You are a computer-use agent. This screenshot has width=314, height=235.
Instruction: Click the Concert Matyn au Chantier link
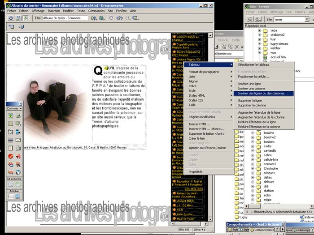point(185,38)
